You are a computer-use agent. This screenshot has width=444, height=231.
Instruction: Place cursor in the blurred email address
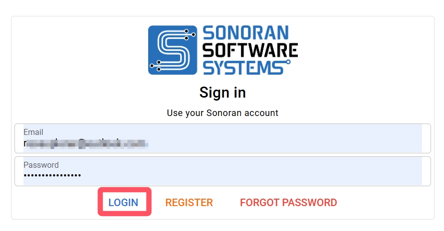86,144
